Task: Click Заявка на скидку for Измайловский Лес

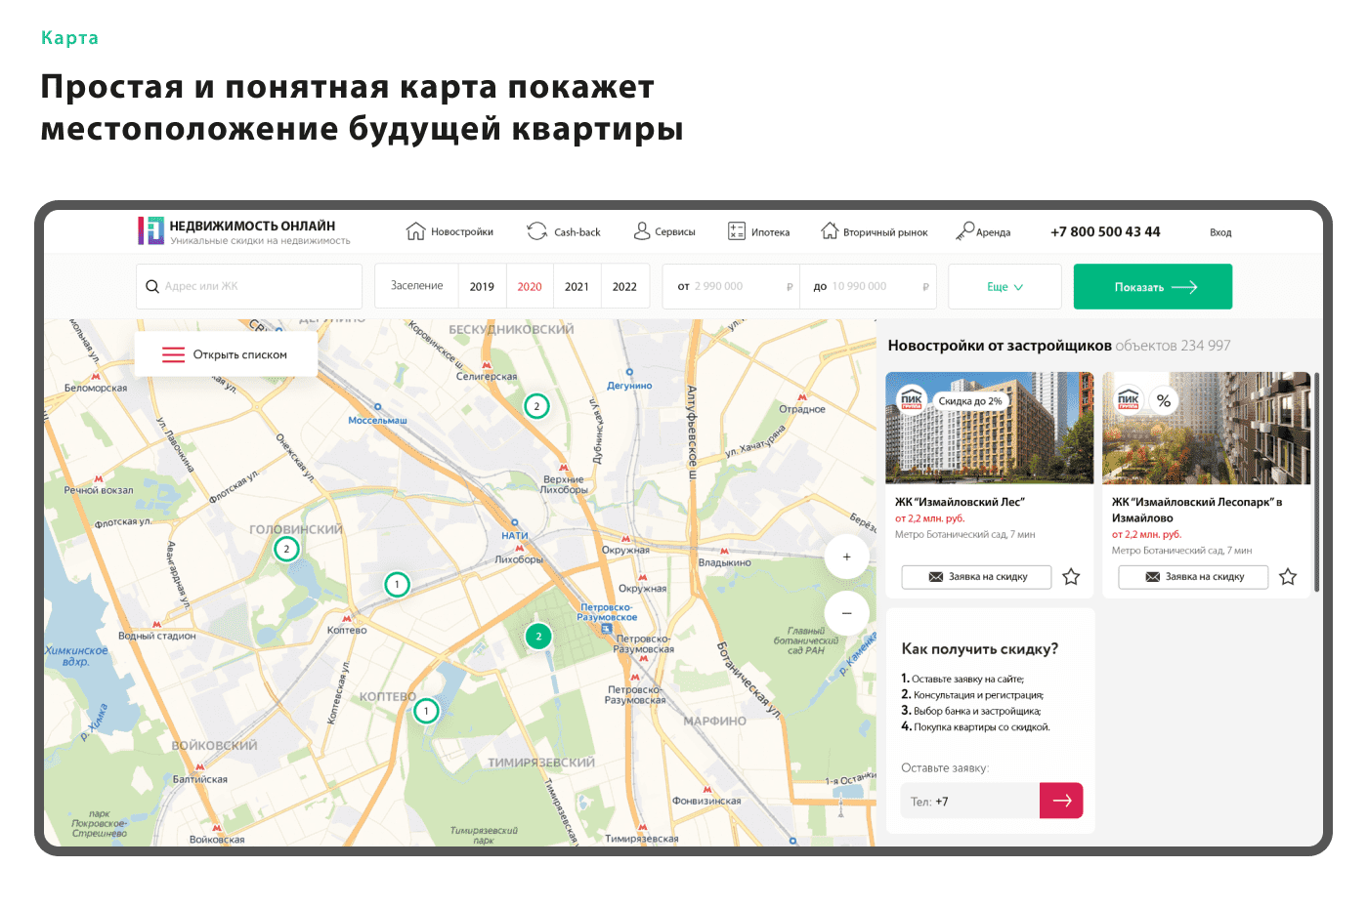Action: (977, 577)
